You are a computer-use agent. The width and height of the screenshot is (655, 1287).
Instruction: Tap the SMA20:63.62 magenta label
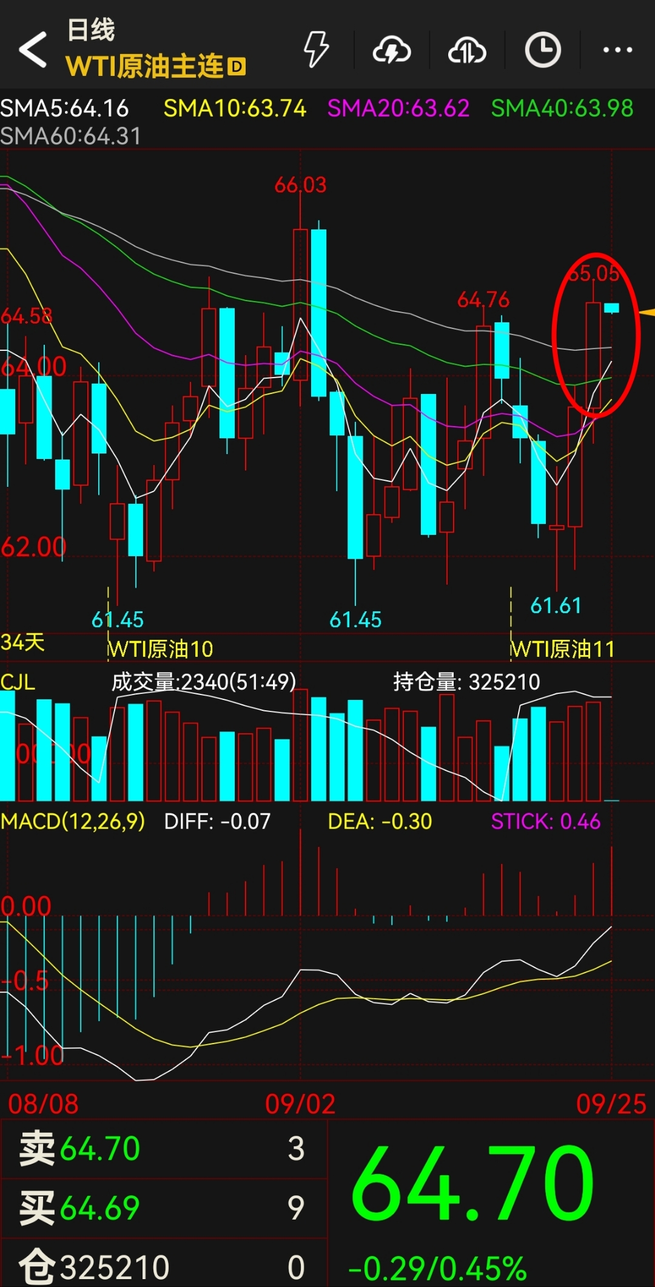pos(398,109)
